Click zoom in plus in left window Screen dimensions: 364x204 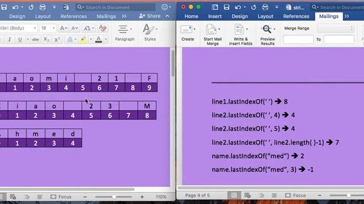pos(142,197)
